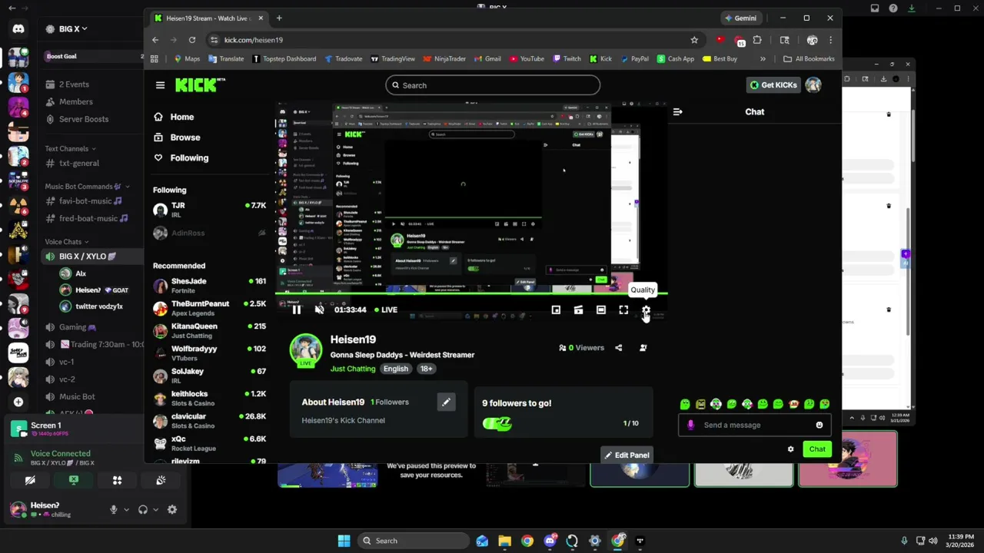984x553 pixels.
Task: Click the English language tag
Action: click(x=396, y=369)
